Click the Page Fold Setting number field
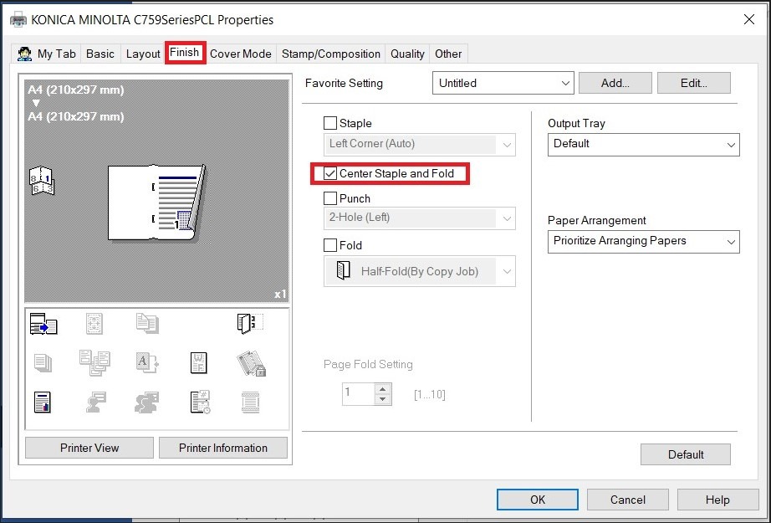The height and width of the screenshot is (523, 771). [x=357, y=394]
